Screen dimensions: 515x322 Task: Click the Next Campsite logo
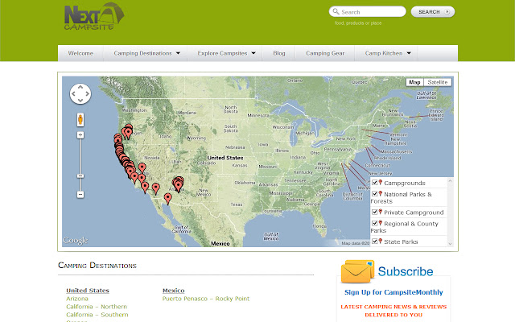pos(94,16)
